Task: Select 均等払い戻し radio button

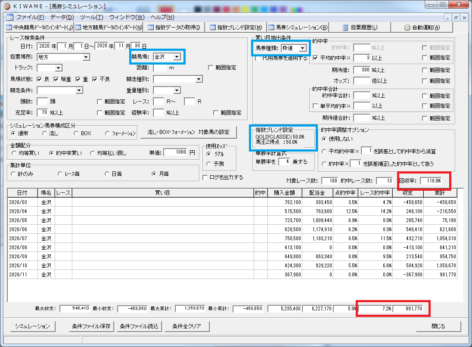Action: 93,153
